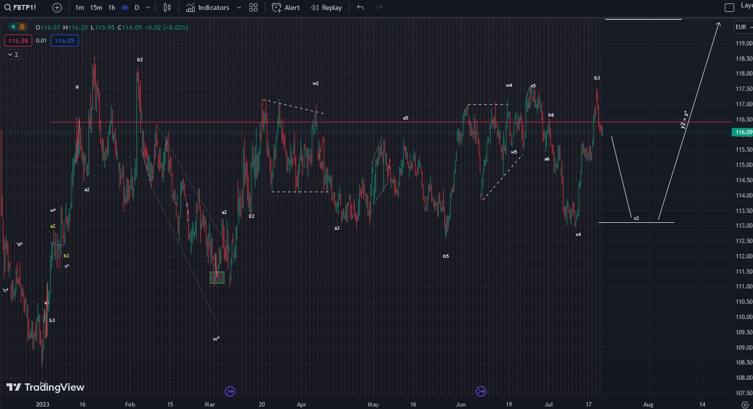The height and width of the screenshot is (409, 753).
Task: Select the 4h interval
Action: [x=125, y=7]
